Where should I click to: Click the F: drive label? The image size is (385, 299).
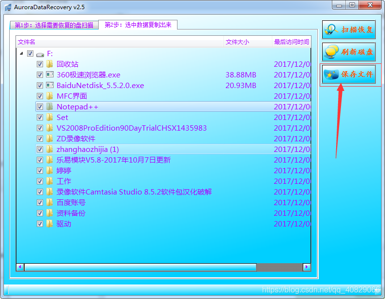[x=50, y=54]
